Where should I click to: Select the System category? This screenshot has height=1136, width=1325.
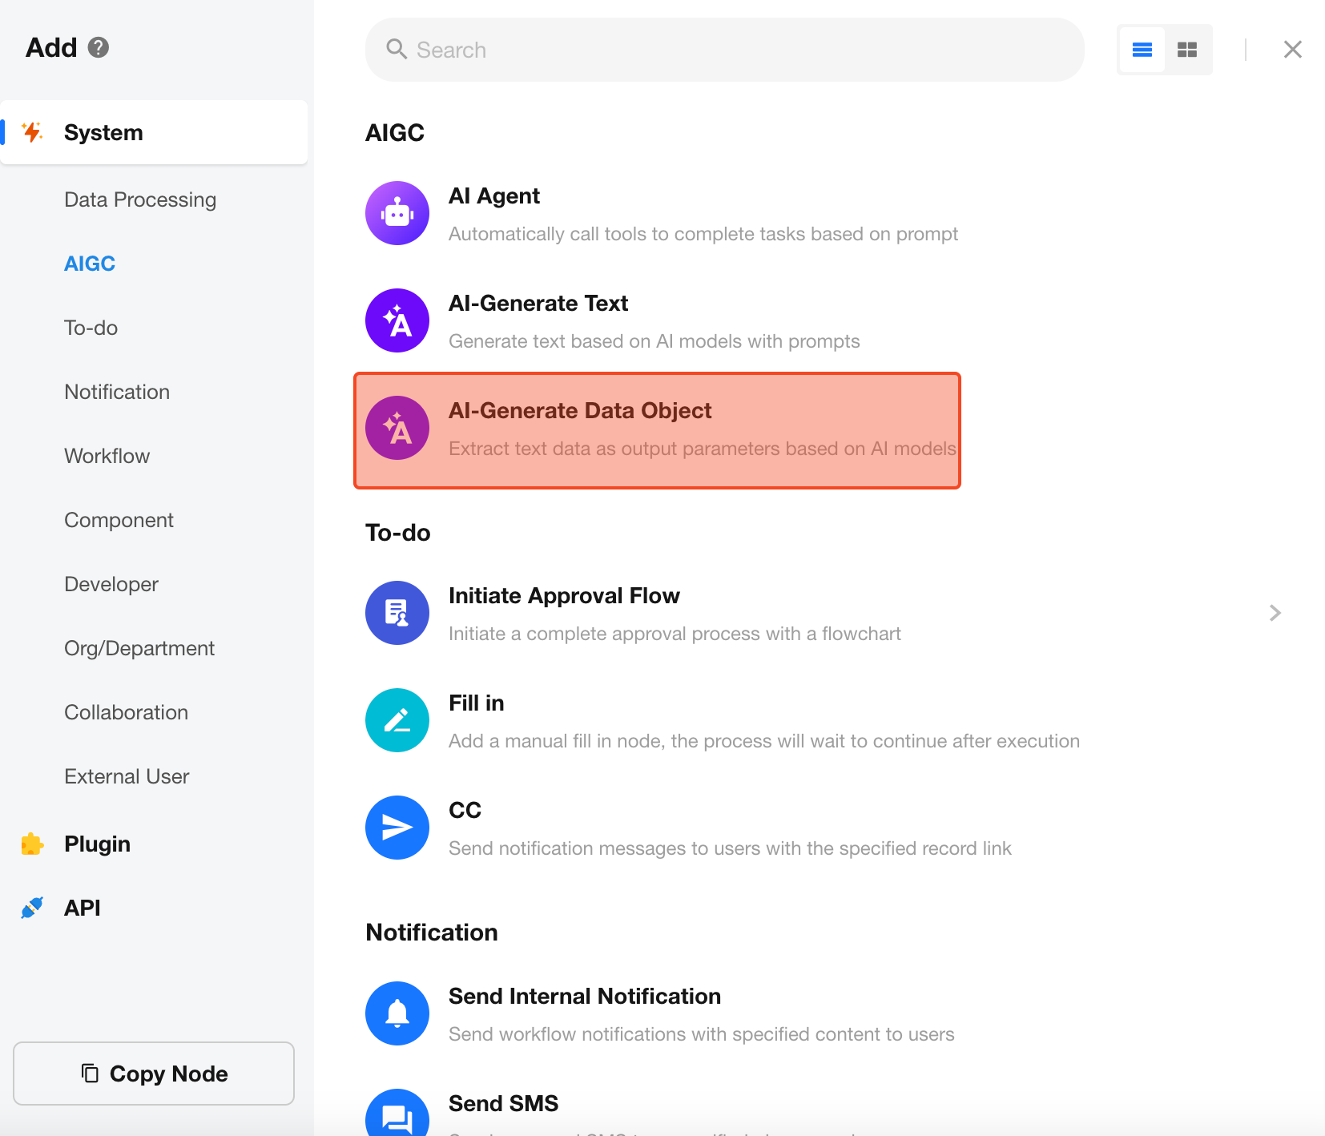103,132
